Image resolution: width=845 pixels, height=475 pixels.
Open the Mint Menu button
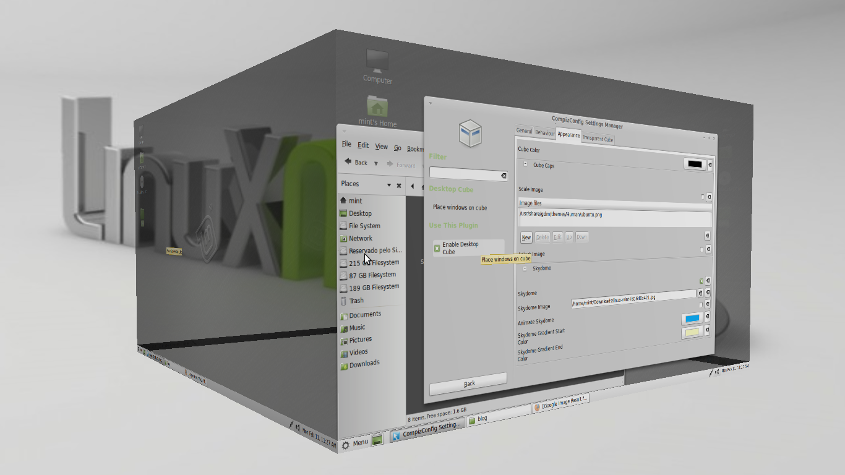355,443
